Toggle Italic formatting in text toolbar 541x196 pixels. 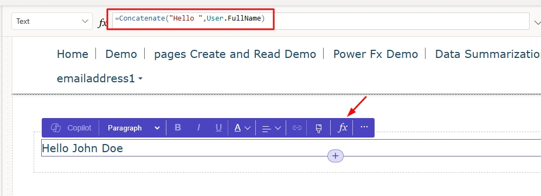tap(198, 128)
